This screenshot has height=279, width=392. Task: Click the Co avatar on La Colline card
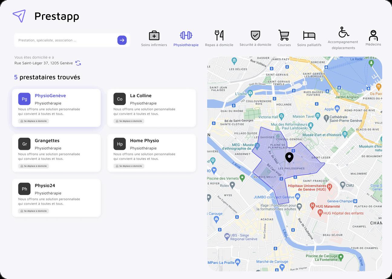pos(119,99)
